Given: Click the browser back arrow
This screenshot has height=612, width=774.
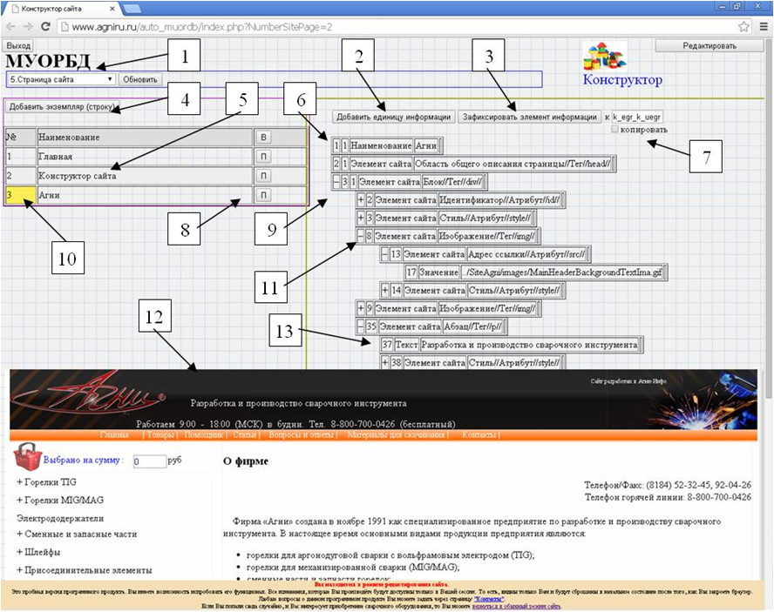Looking at the screenshot, I should (x=10, y=27).
